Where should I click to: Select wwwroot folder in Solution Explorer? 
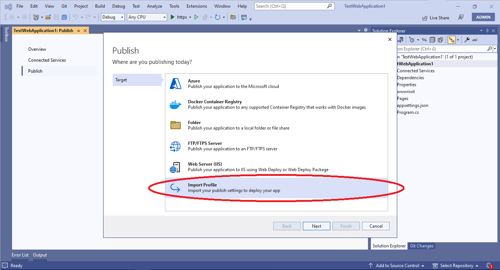[406, 92]
